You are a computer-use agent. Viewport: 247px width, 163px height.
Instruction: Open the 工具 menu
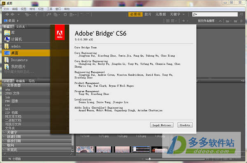[49, 9]
